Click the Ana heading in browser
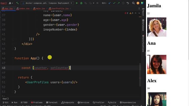The height and width of the screenshot is (106, 189). (x=151, y=43)
